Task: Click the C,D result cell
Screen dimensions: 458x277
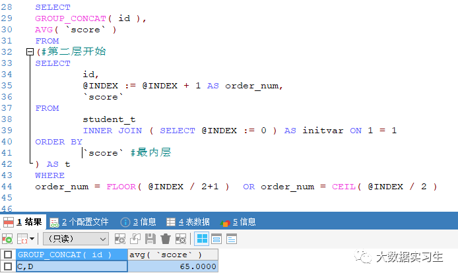Action: click(x=72, y=266)
